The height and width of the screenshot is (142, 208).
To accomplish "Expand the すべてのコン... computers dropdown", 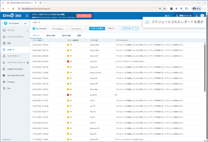I will (78, 29).
